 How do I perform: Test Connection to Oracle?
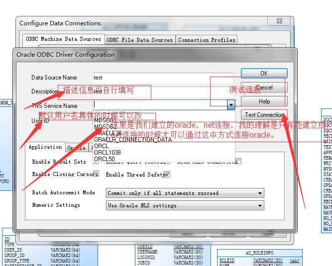pos(264,115)
